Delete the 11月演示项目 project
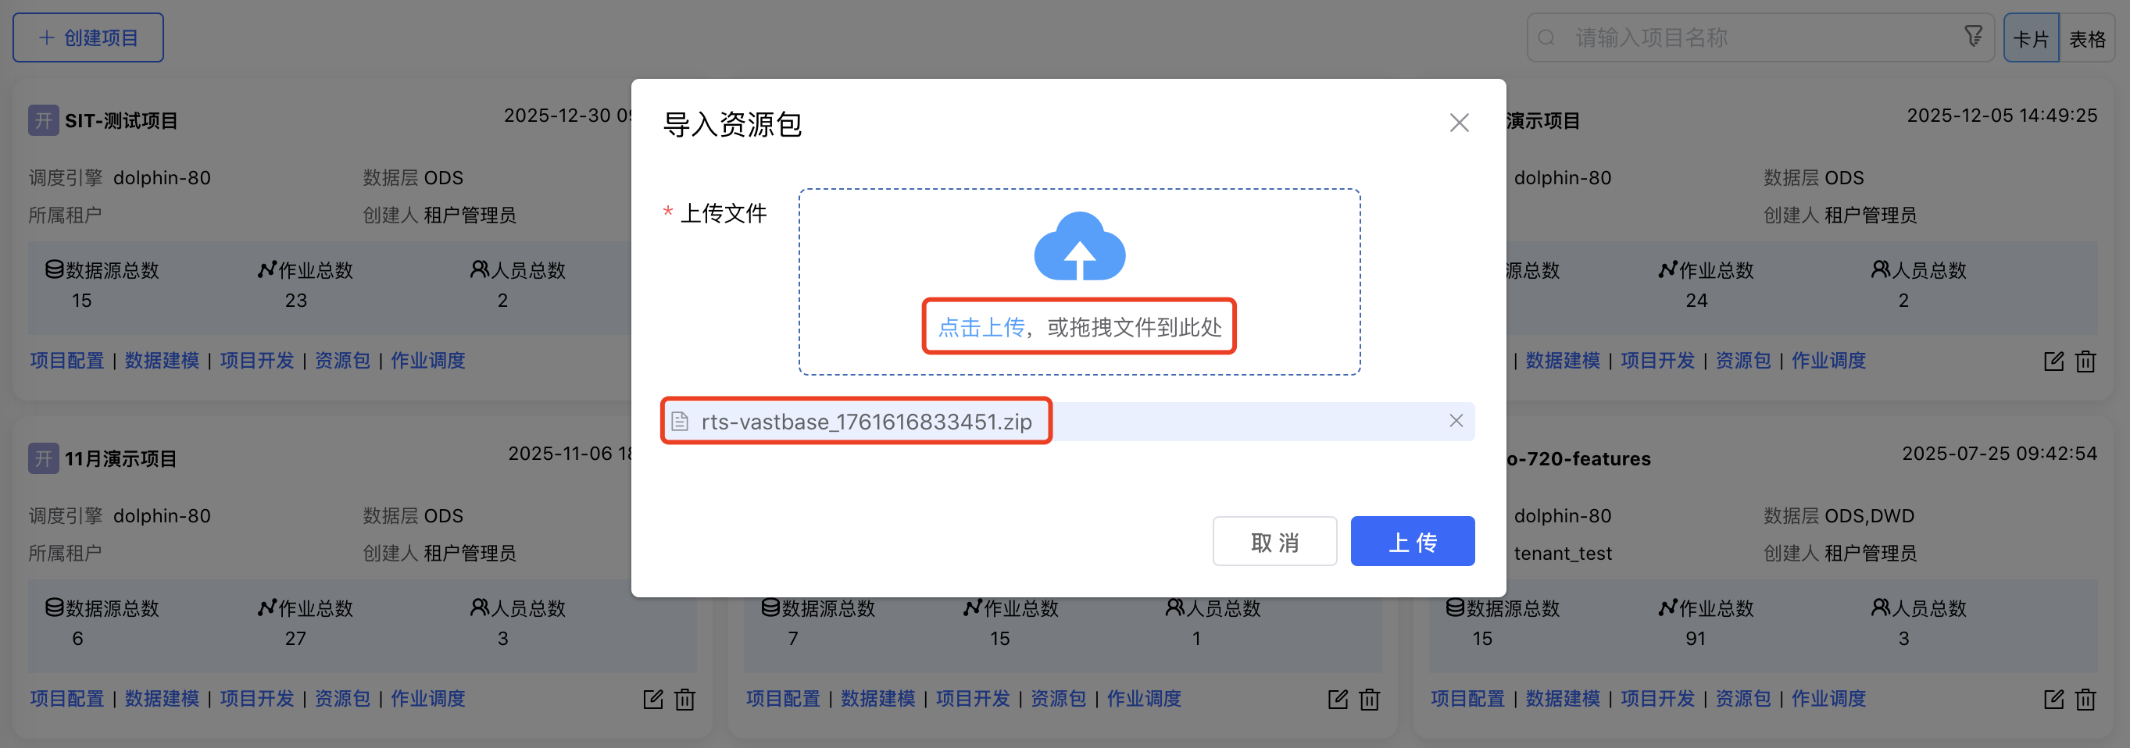The height and width of the screenshot is (748, 2130). click(684, 700)
